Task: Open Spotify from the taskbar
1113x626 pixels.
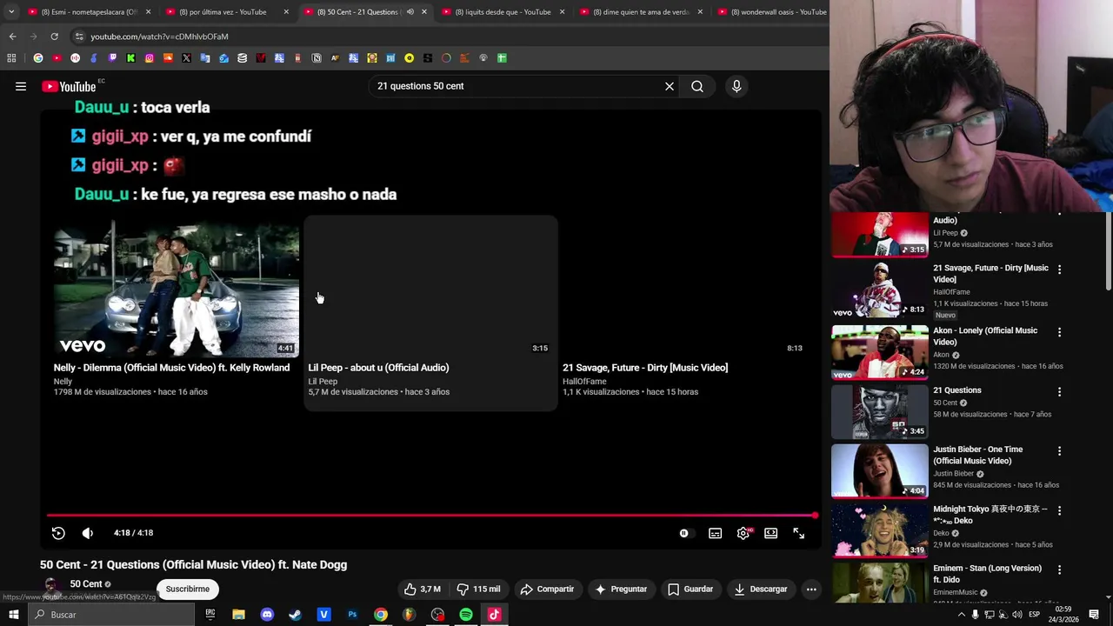Action: coord(466,615)
